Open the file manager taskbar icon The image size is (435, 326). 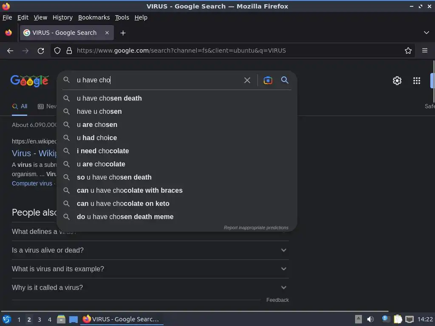(61, 320)
